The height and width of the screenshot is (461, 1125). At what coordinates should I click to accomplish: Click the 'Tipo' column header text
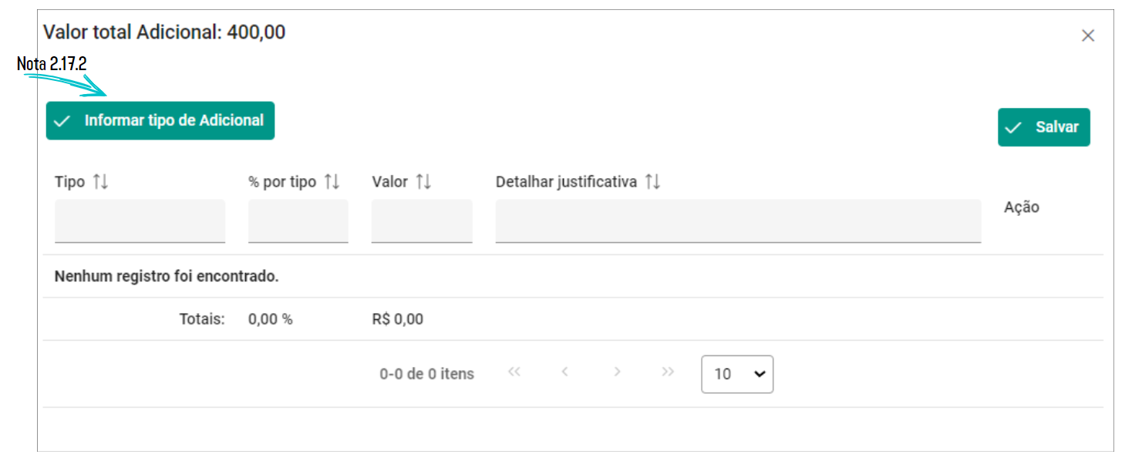click(x=69, y=182)
